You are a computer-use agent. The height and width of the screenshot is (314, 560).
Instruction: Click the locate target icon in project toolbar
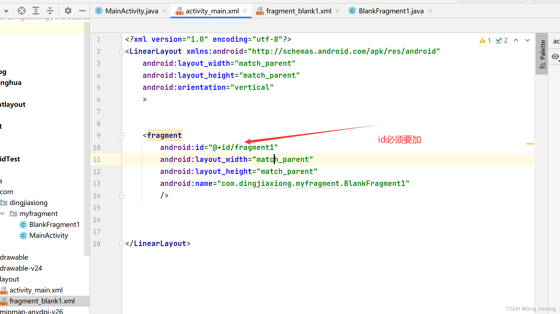(22, 11)
